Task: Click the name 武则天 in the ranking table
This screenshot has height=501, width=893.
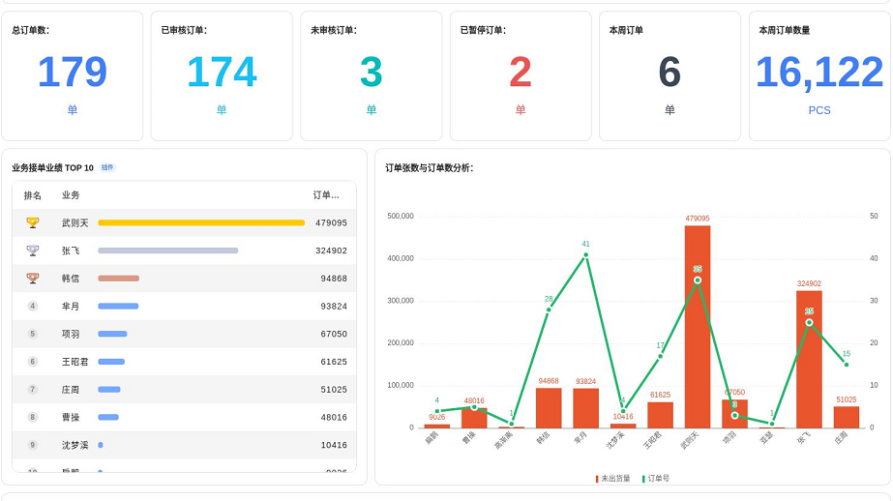Action: (75, 222)
